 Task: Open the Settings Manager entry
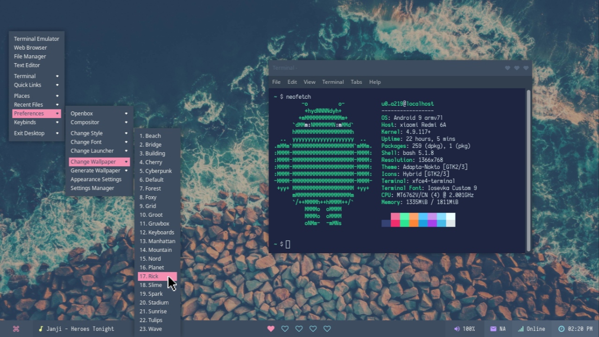92,188
